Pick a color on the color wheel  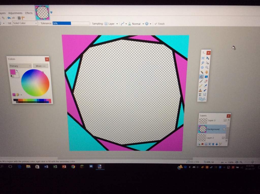pos(35,83)
